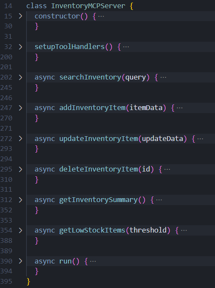The height and width of the screenshot is (288, 215).
Task: Click the deleteInventoryItem method name
Action: click(x=99, y=169)
